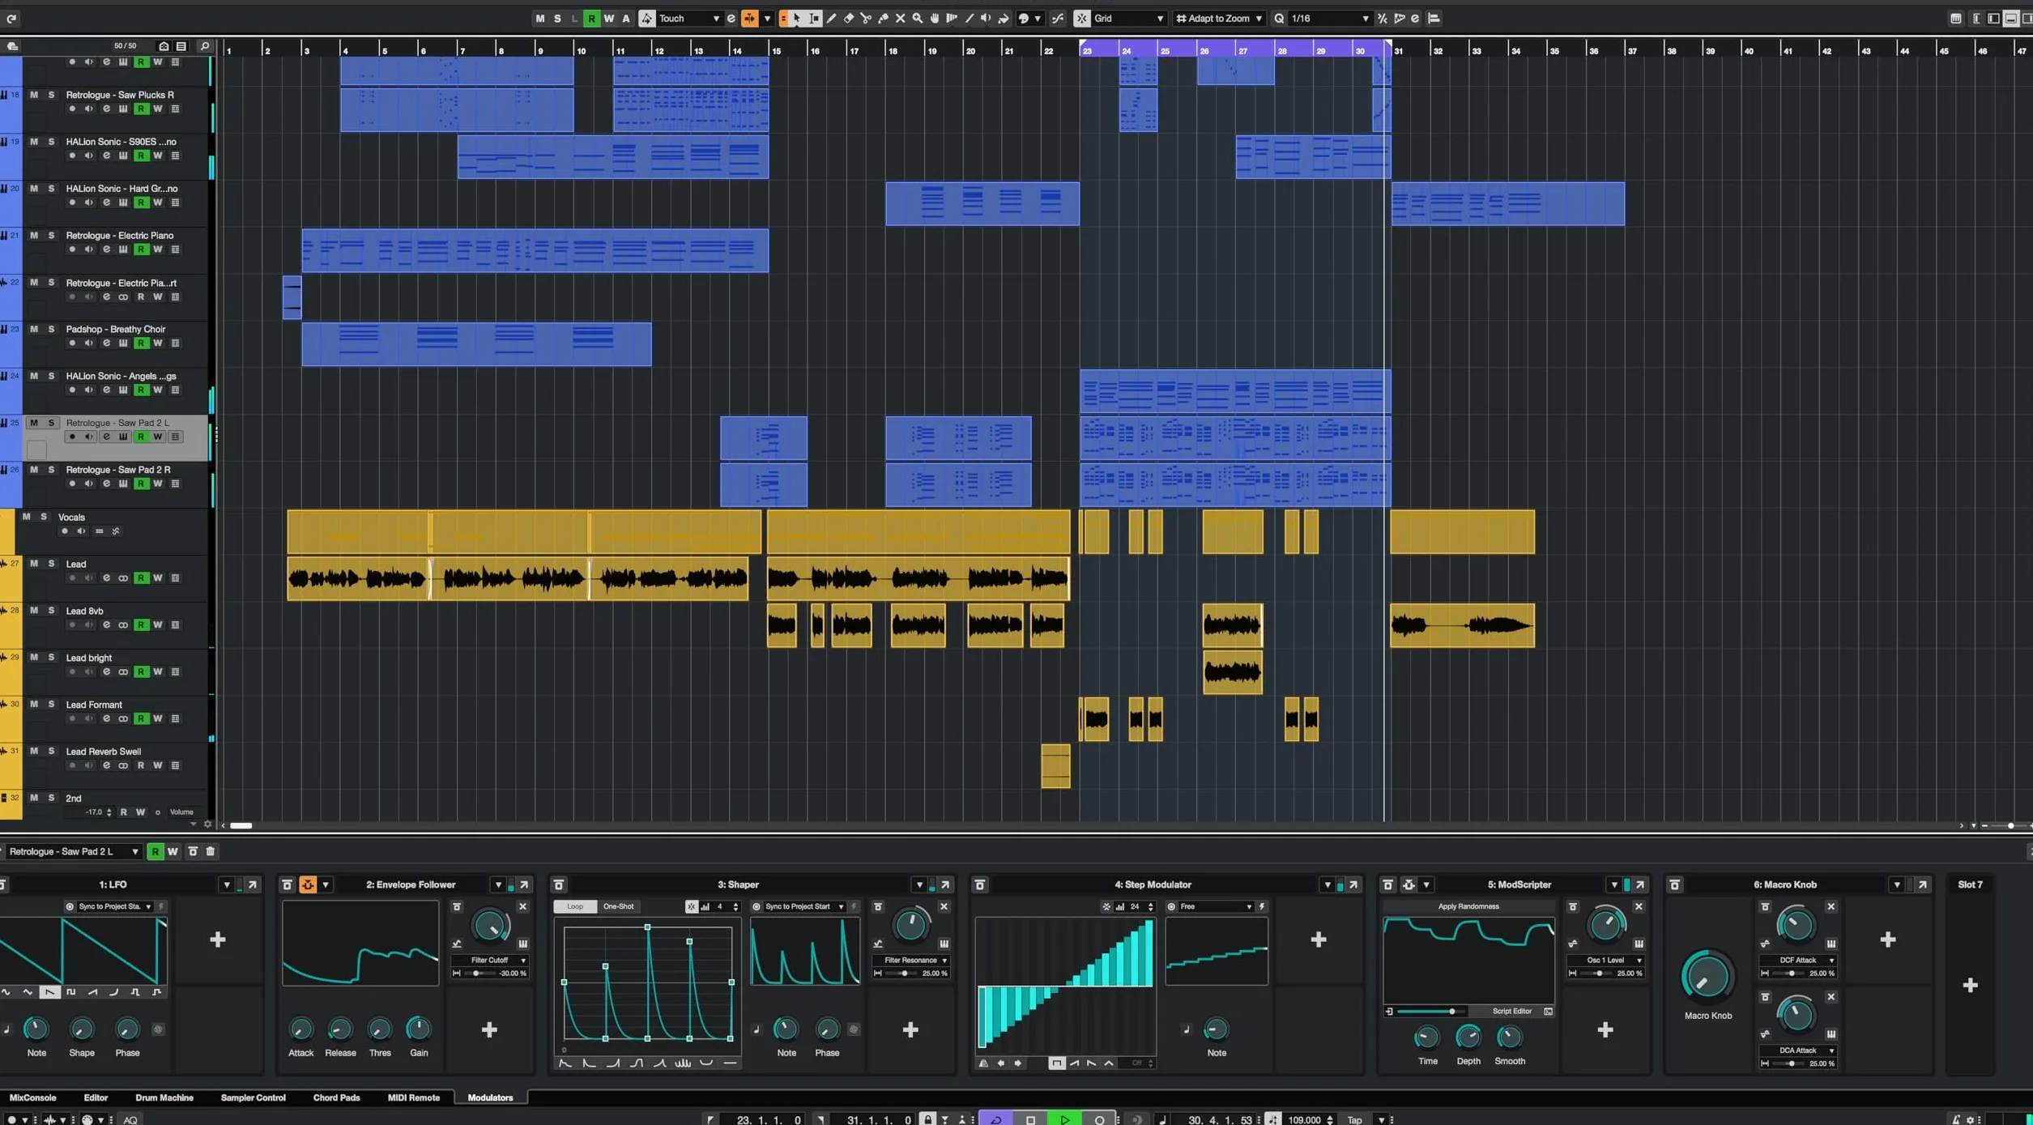This screenshot has height=1125, width=2033.
Task: Add a modulator in Slot 7
Action: pyautogui.click(x=1971, y=985)
